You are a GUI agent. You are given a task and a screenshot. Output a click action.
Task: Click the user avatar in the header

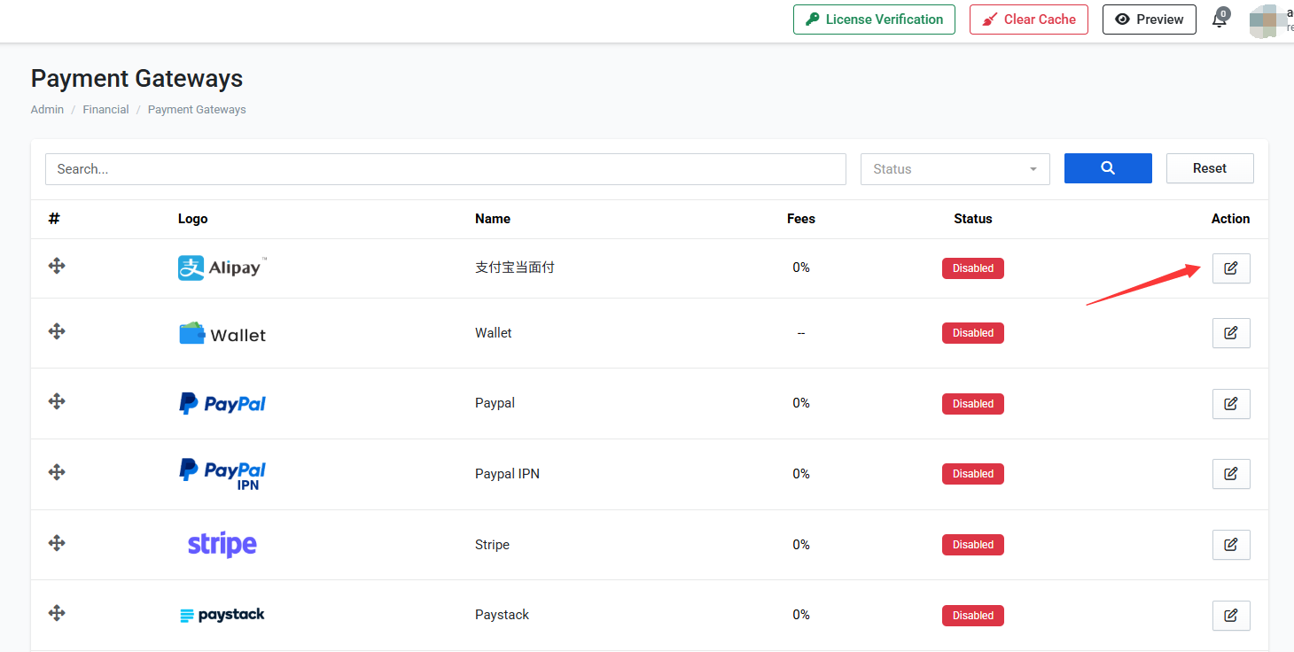pos(1266,19)
